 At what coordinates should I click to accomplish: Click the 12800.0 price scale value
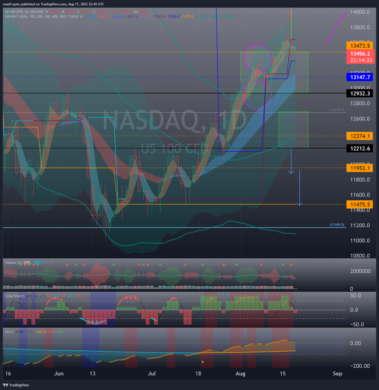pyautogui.click(x=360, y=103)
